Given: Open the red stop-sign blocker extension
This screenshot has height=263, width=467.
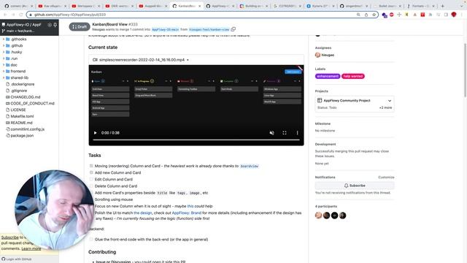Looking at the screenshot, I should click(x=392, y=15).
